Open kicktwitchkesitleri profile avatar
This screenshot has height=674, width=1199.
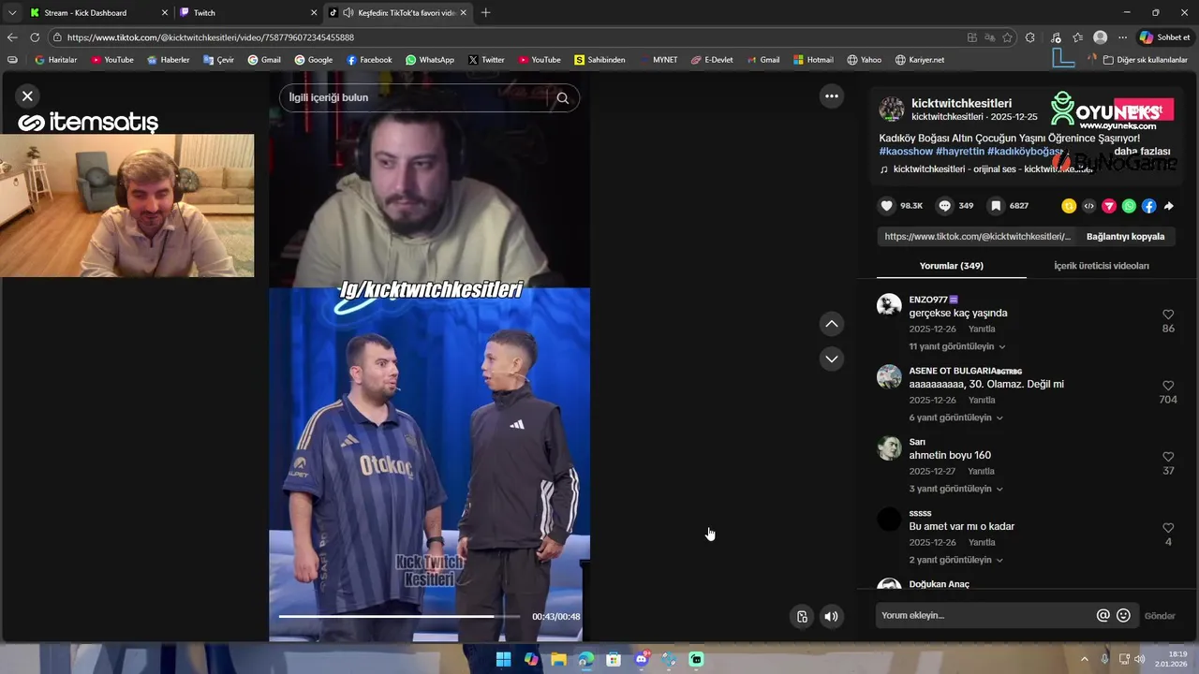click(892, 109)
